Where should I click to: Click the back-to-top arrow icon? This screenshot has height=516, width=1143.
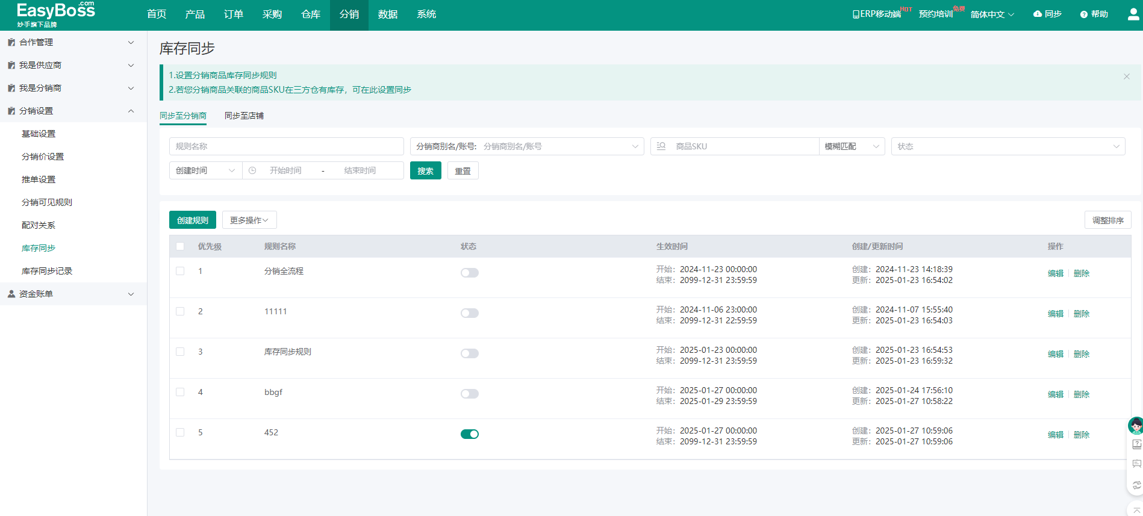(x=1136, y=510)
